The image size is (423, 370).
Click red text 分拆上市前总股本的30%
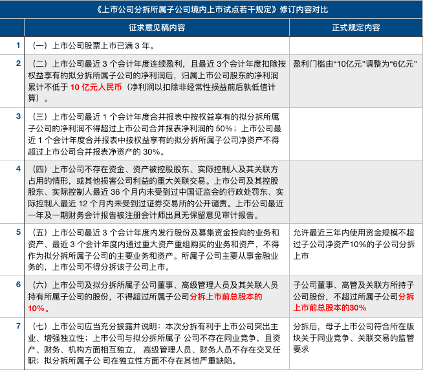tap(354, 301)
